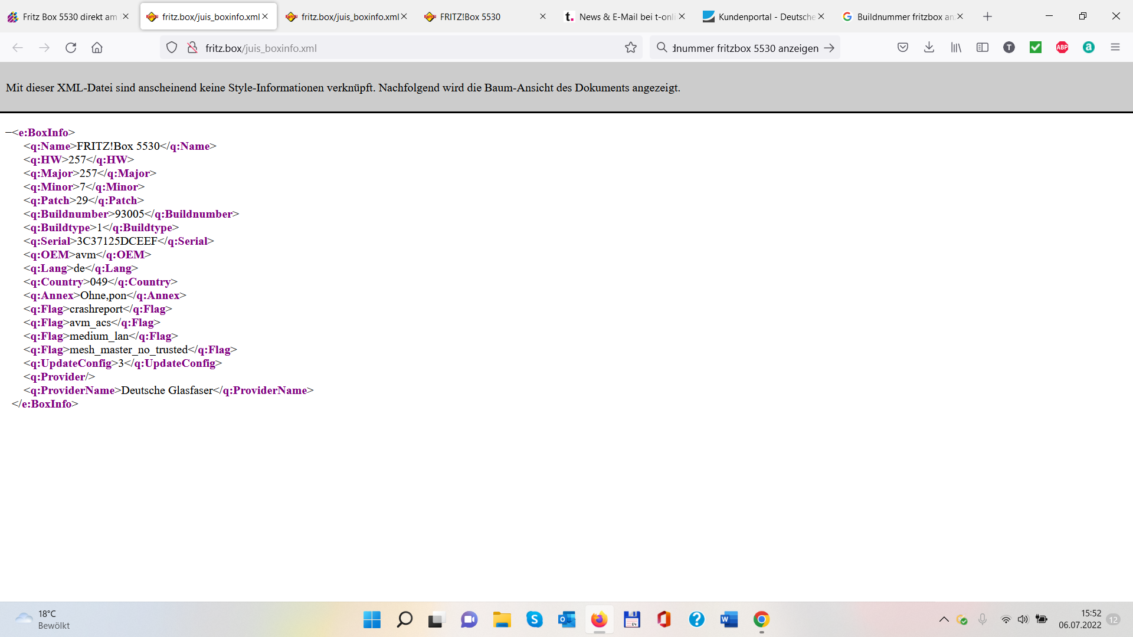Click the ProviderName value Deutsche Glasfaser

click(167, 390)
